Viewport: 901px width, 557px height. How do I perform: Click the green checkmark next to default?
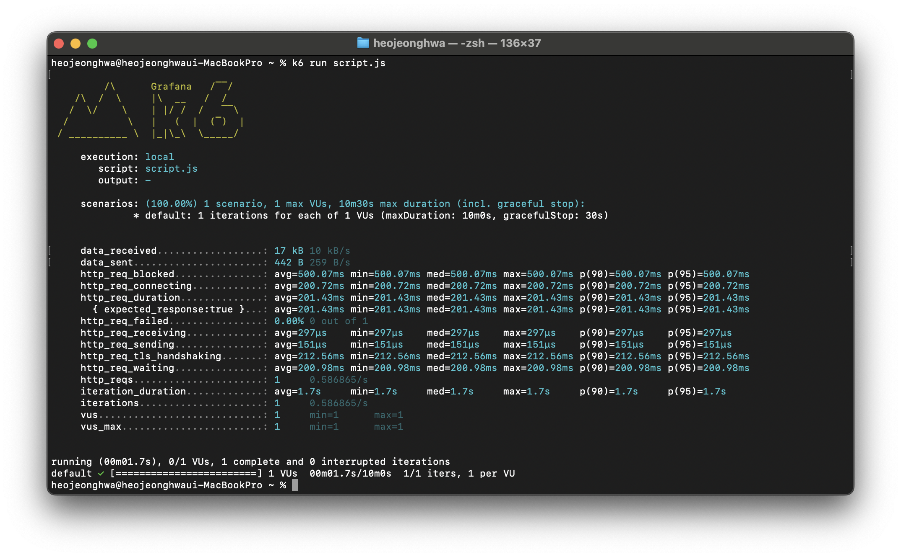click(101, 474)
